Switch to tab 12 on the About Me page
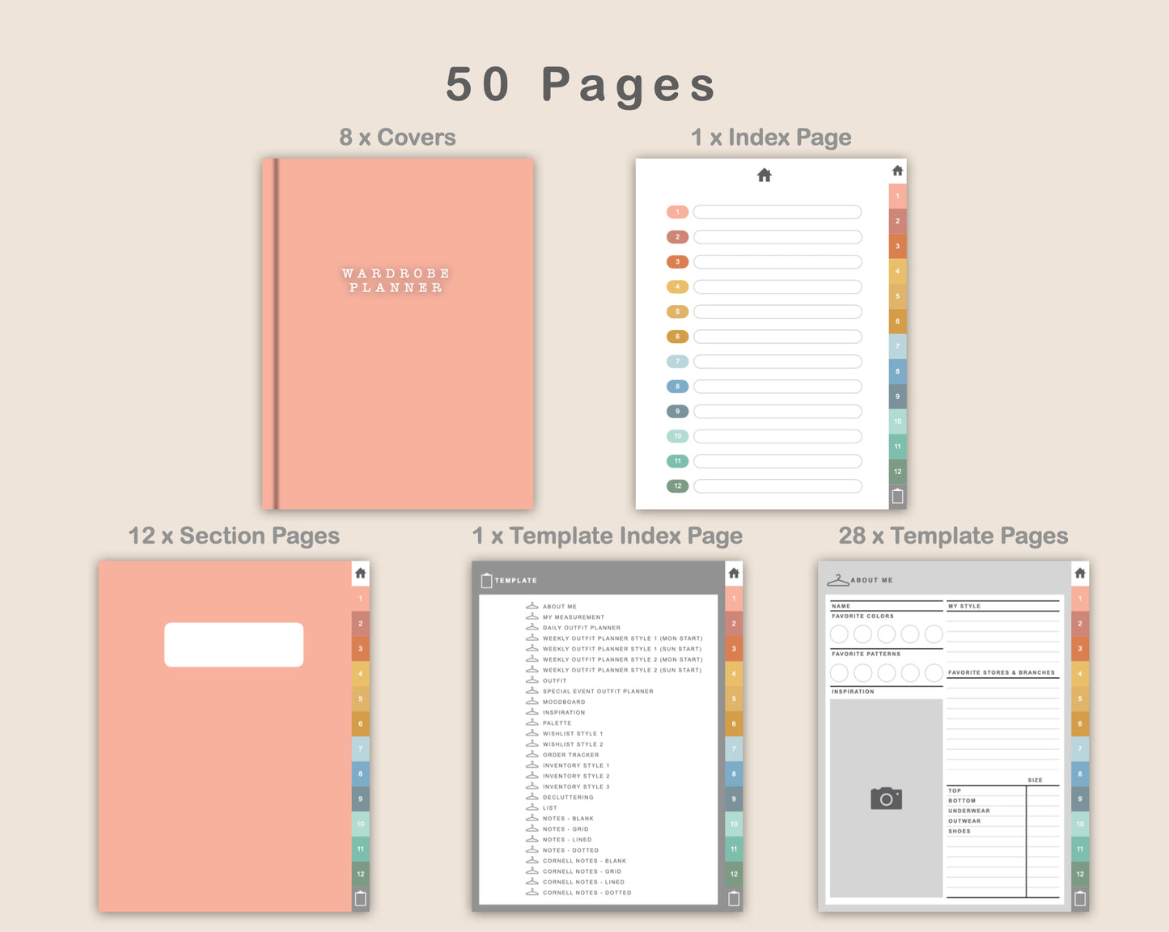Screen dimensions: 1169x932 point(1080,874)
